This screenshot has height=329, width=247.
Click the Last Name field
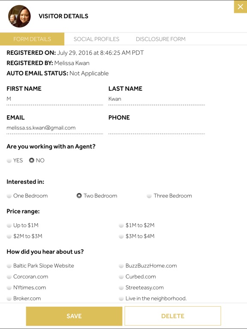tap(157, 99)
